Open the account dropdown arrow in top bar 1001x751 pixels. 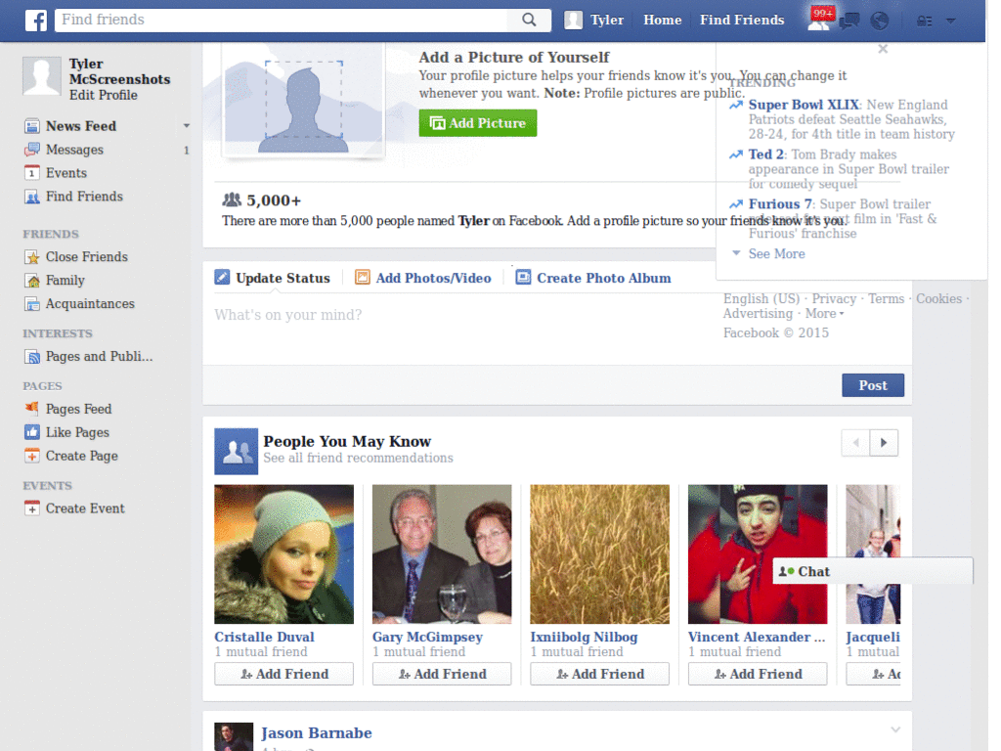click(x=950, y=22)
